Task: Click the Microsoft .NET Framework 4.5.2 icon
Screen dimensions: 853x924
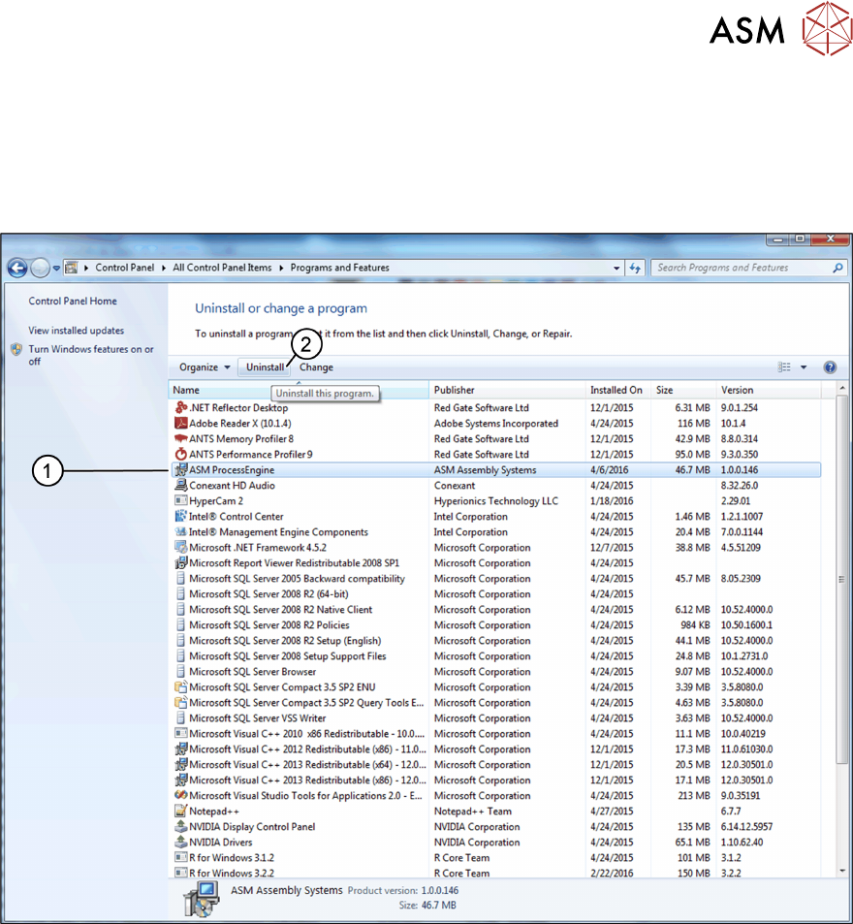Action: 181,548
